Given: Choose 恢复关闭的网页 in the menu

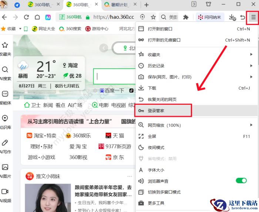Looking at the screenshot, I should [196, 99].
